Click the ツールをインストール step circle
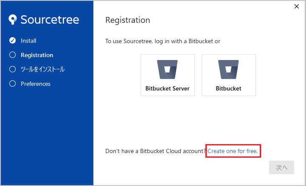Image resolution: width=306 pixels, height=186 pixels. [12, 69]
